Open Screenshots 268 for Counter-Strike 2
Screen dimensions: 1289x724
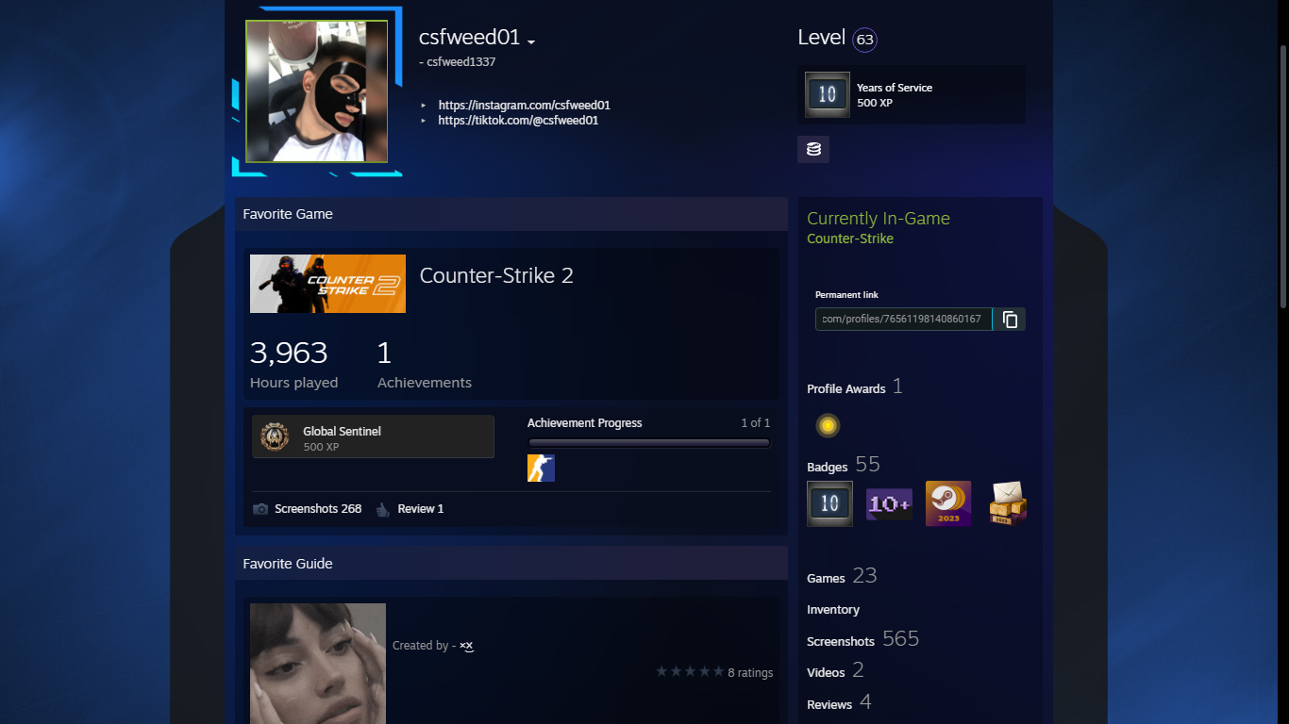[x=317, y=509]
